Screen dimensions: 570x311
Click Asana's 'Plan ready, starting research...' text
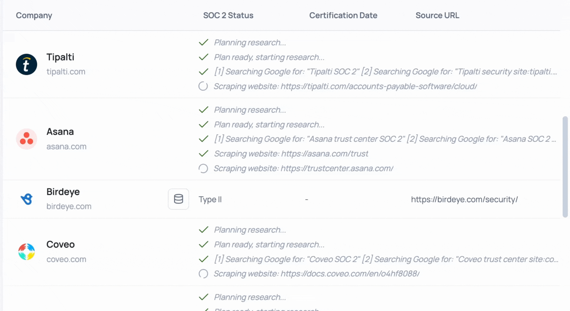(269, 125)
